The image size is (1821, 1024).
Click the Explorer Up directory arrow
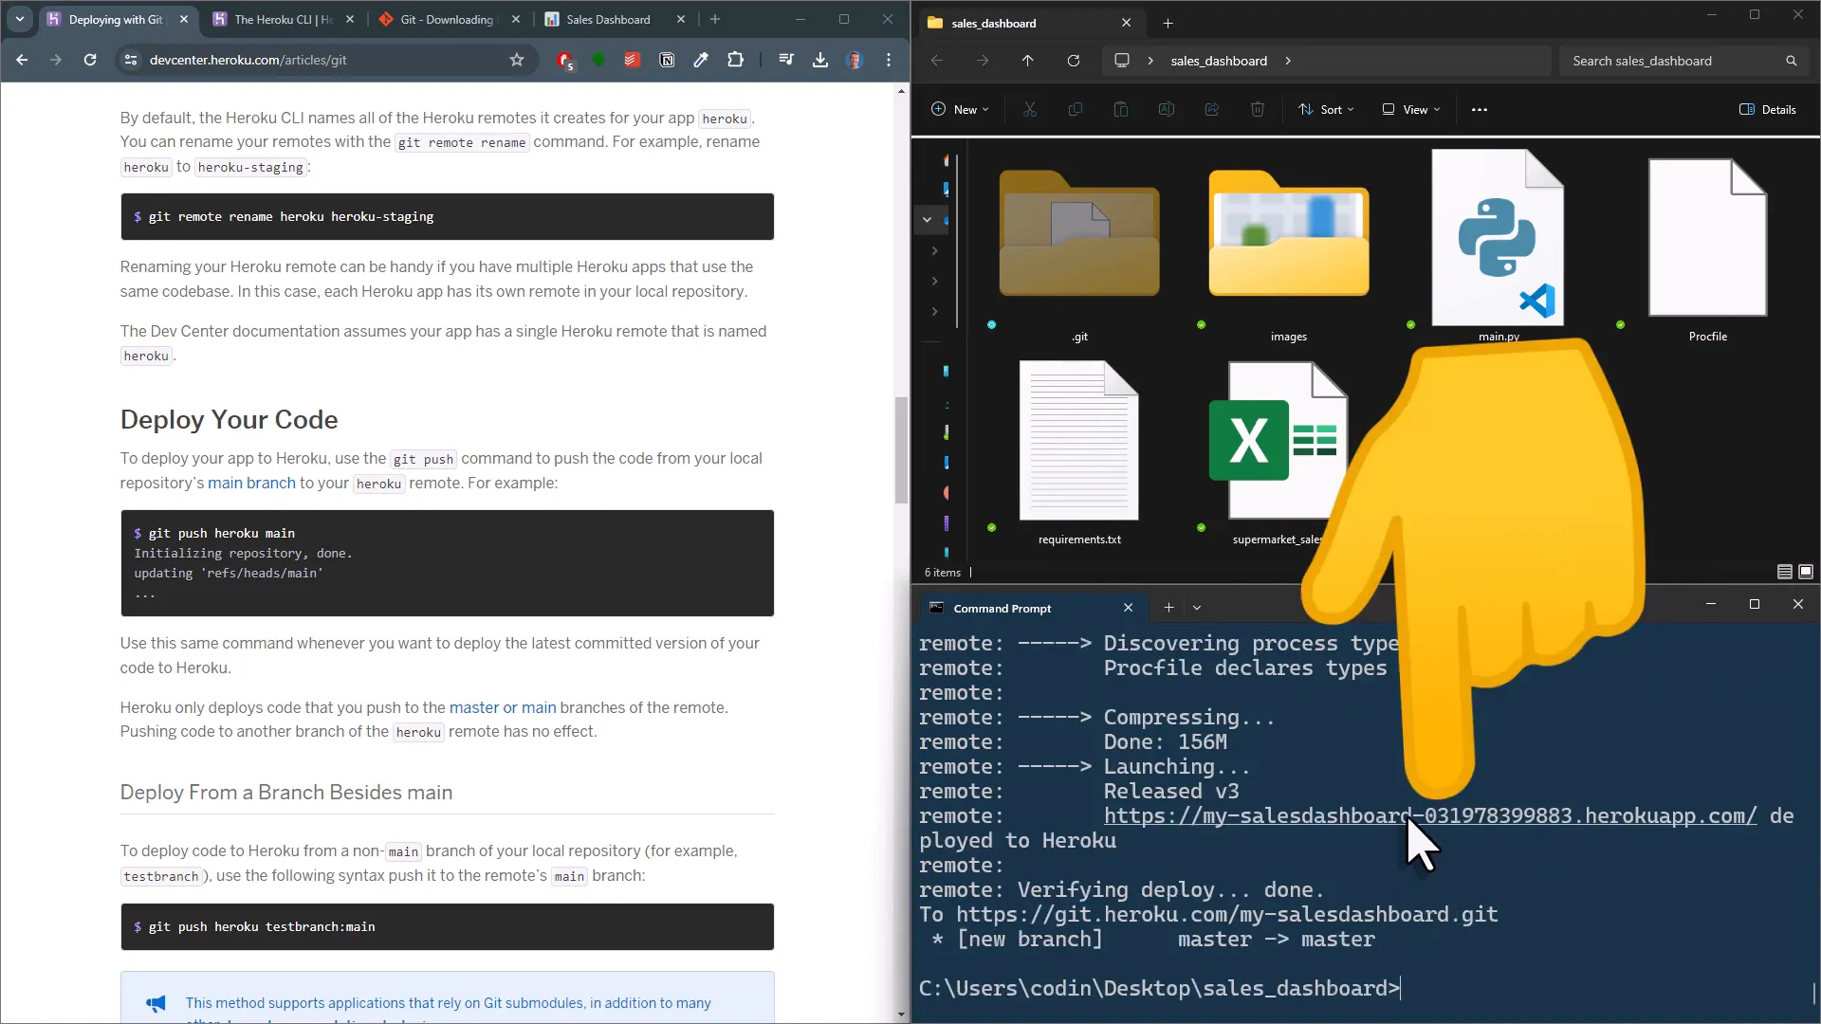click(1028, 61)
